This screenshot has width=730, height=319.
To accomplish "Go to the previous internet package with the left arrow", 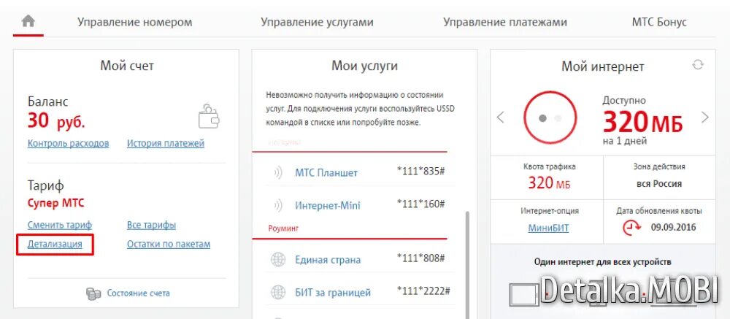I will [x=501, y=117].
